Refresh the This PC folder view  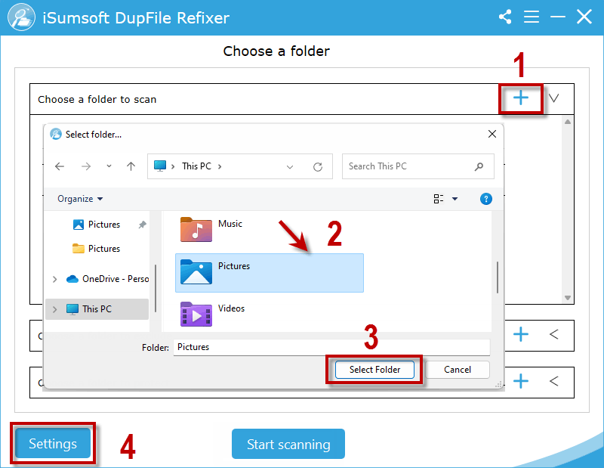pos(317,166)
